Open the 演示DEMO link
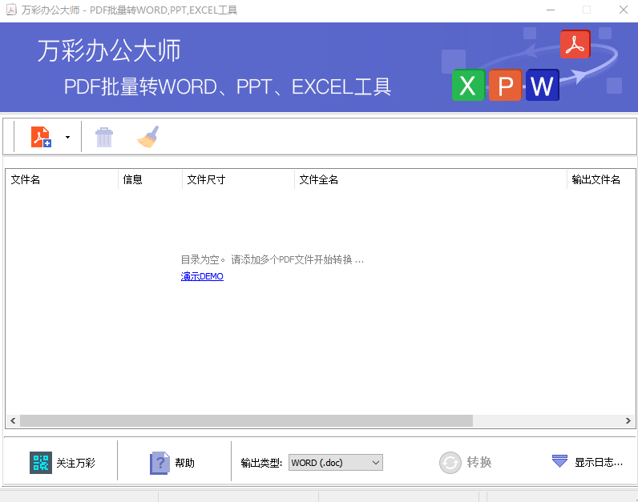This screenshot has height=502, width=638. [x=202, y=276]
